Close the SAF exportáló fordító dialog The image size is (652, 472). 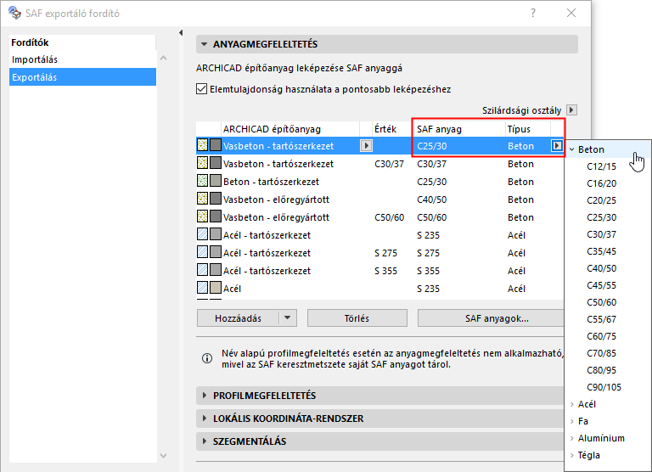pyautogui.click(x=571, y=13)
